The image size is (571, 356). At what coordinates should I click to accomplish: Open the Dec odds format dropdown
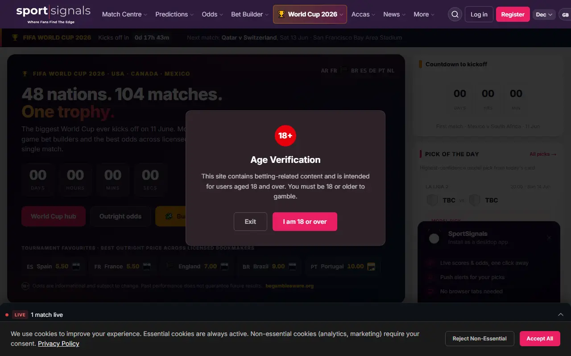click(544, 15)
